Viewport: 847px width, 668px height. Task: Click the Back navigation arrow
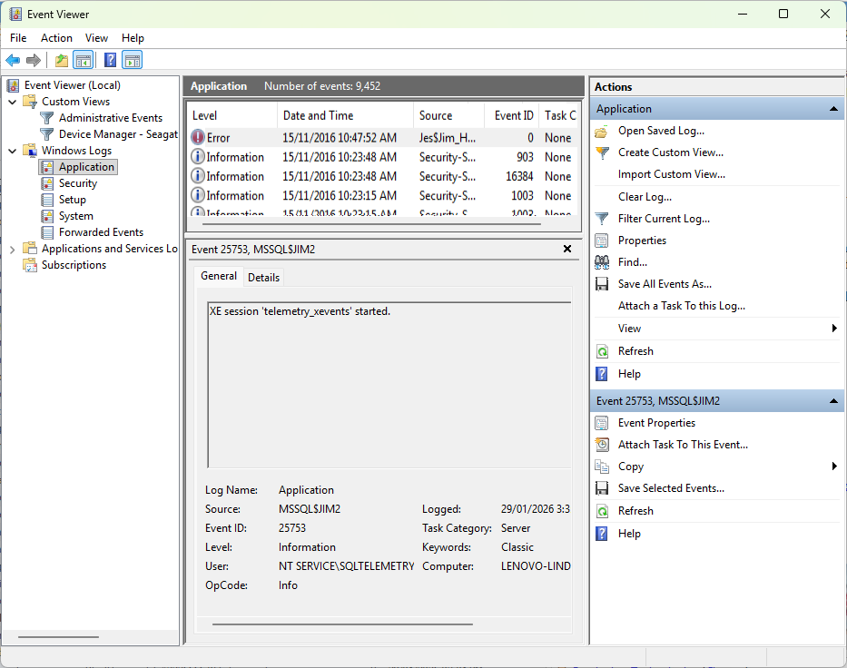13,60
